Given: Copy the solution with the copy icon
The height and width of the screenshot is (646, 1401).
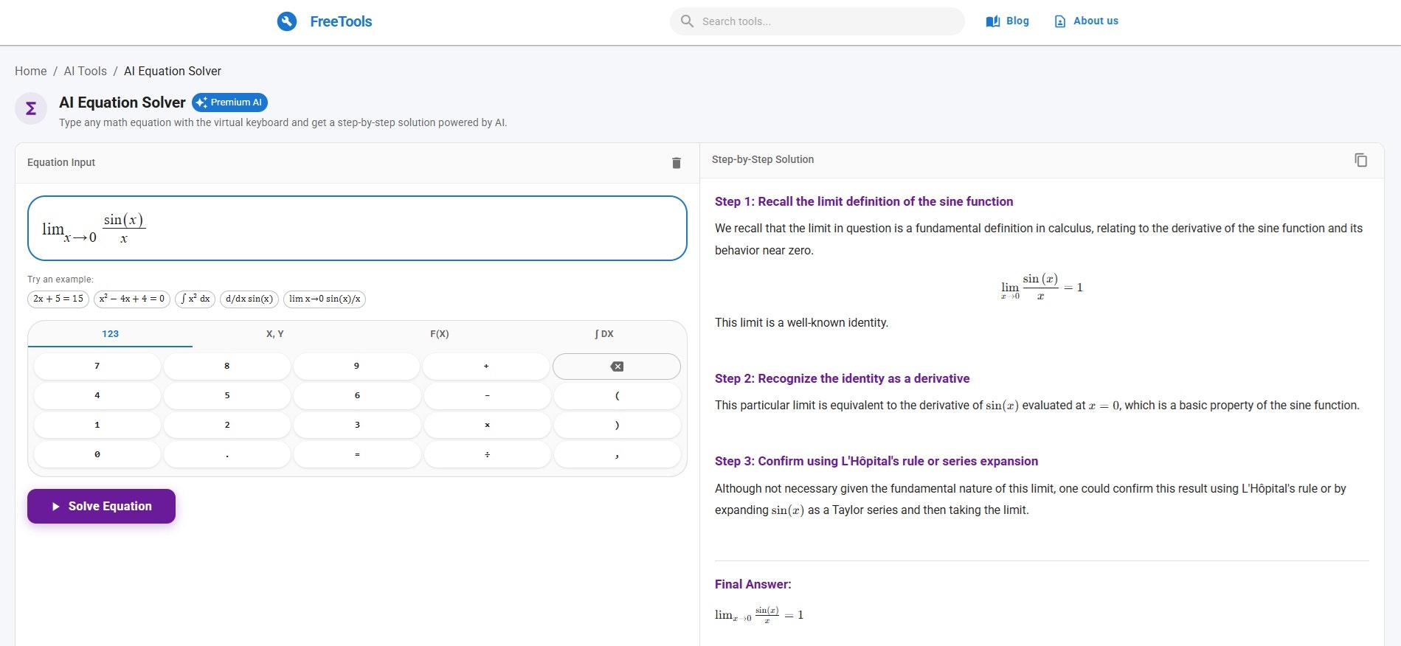Looking at the screenshot, I should pyautogui.click(x=1360, y=160).
